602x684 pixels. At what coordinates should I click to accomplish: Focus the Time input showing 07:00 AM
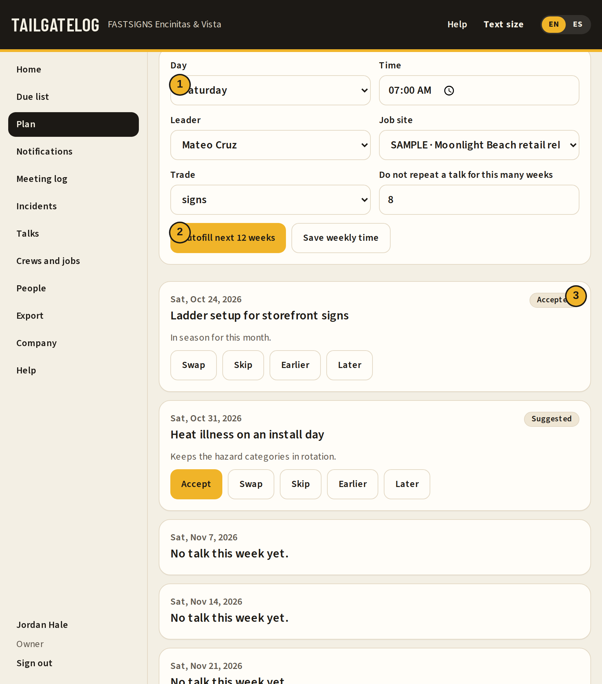[x=479, y=90]
